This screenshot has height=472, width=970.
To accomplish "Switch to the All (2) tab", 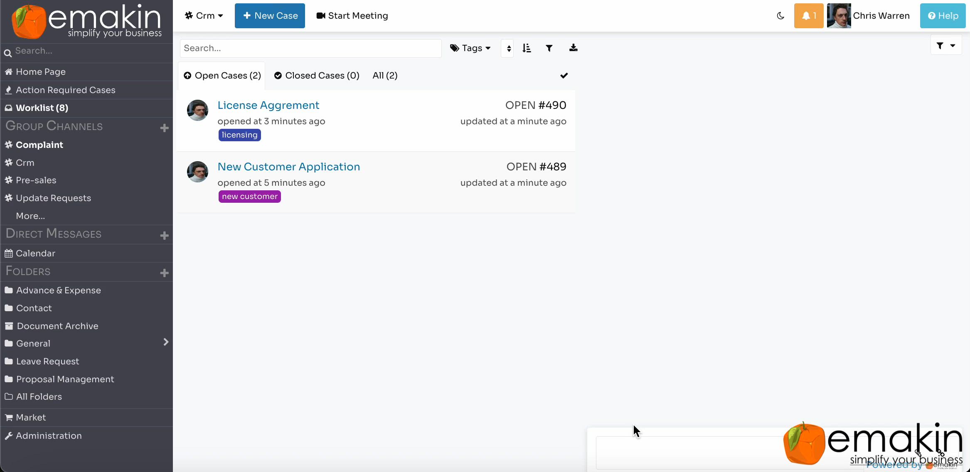I will (385, 76).
